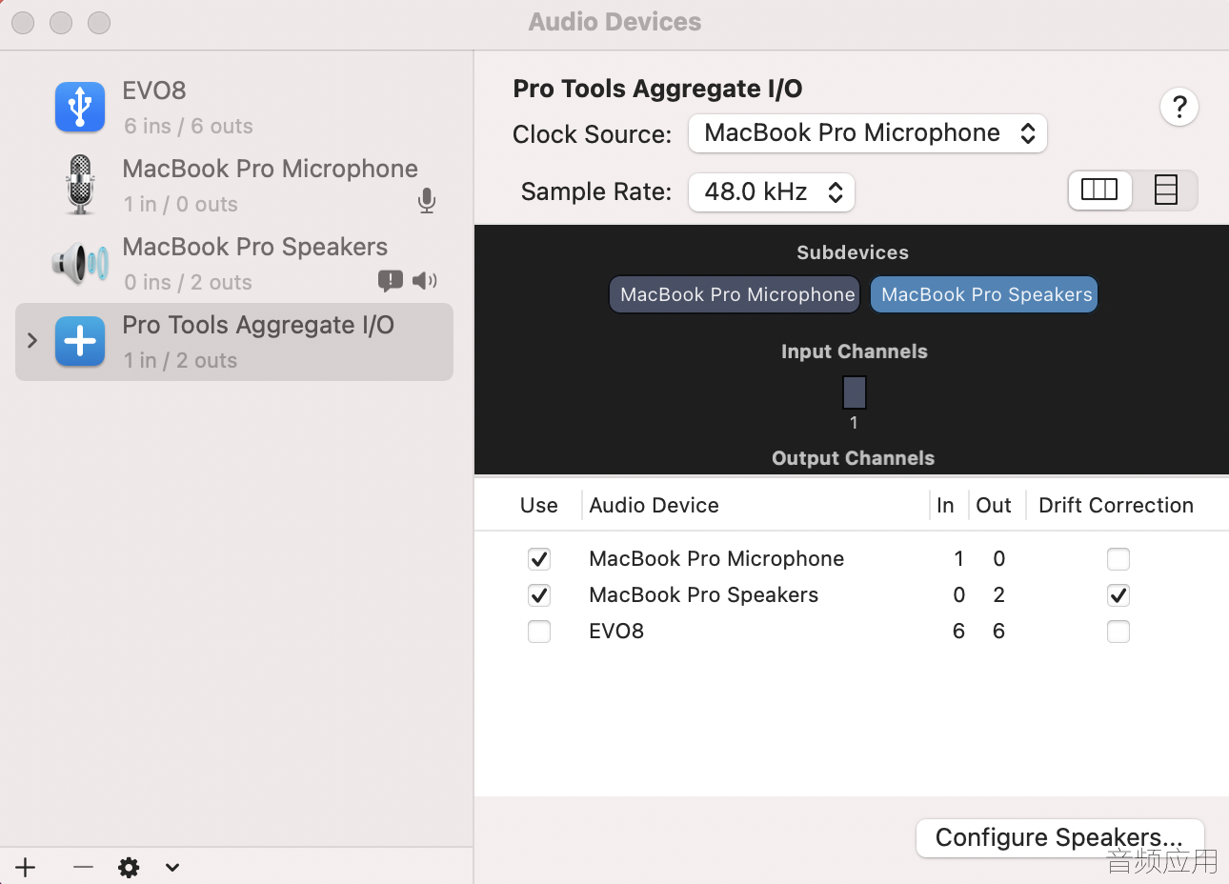
Task: Remove selected device with minus button
Action: [x=83, y=867]
